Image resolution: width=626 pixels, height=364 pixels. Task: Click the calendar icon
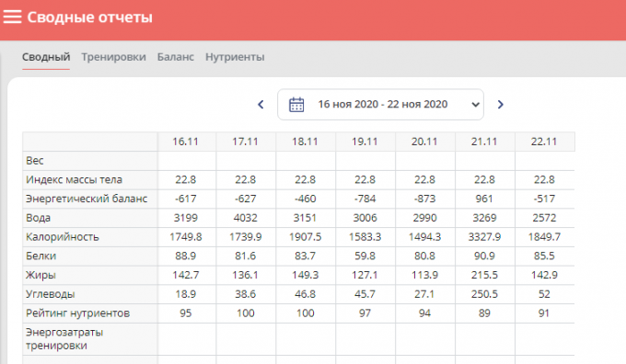[296, 105]
